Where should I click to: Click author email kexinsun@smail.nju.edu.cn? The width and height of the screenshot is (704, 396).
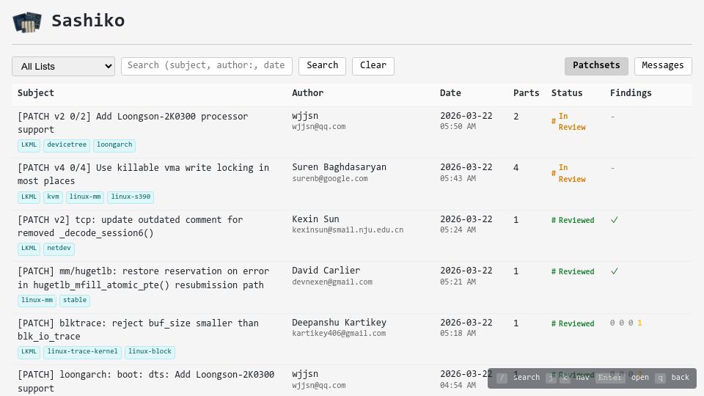tap(348, 230)
